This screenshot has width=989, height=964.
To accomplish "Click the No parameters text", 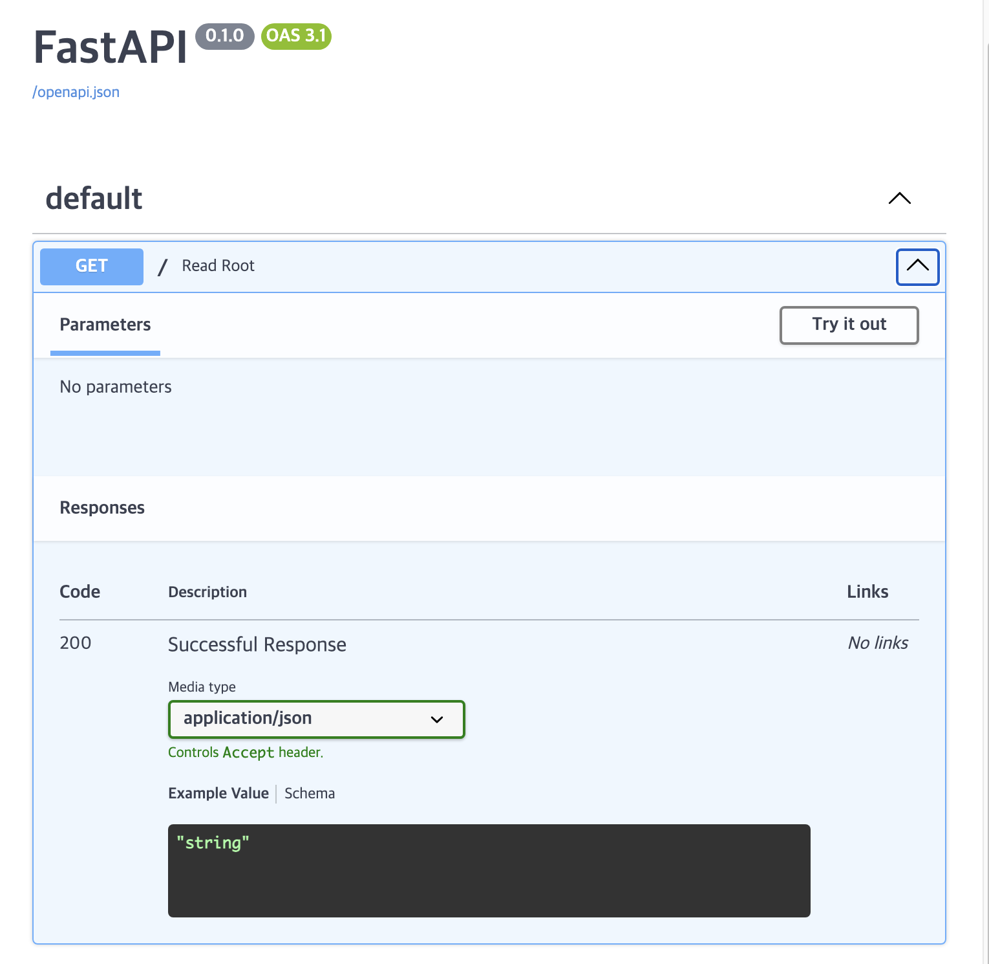I will [x=116, y=387].
